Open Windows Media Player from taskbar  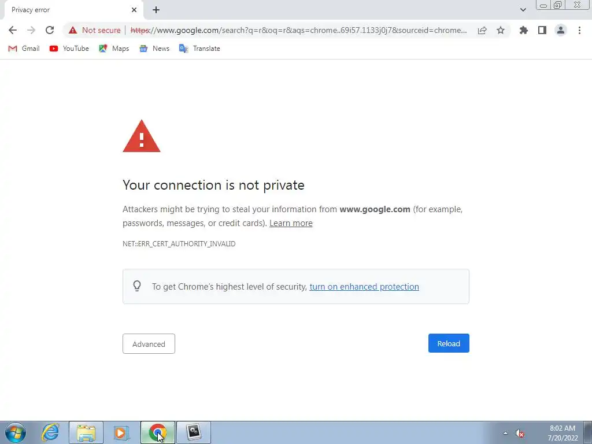[x=121, y=432]
